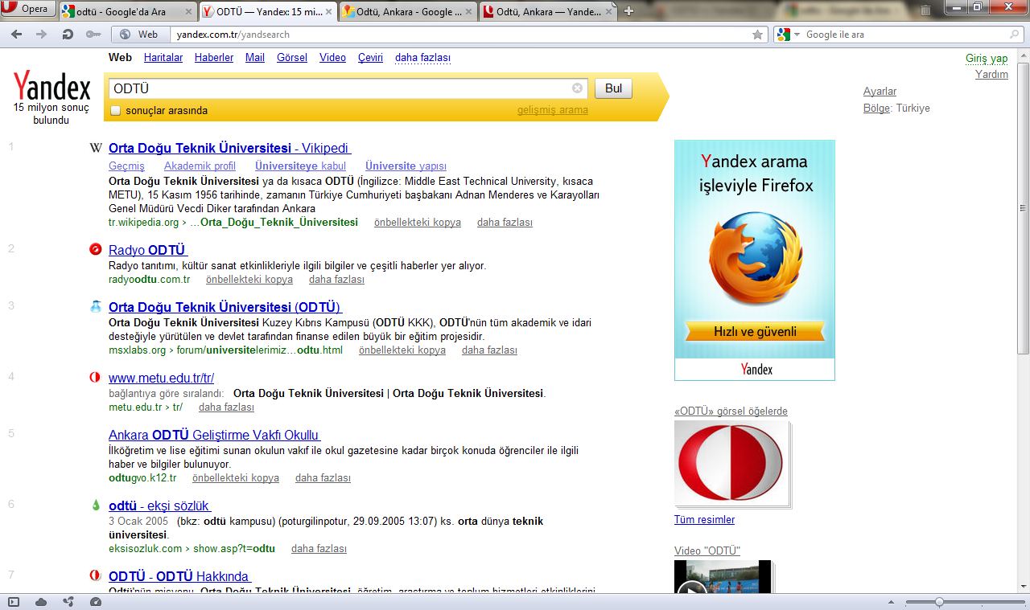Viewport: 1030px width, 610px height.
Task: Click the ekşi sözlük green drop favicon
Action: pos(96,505)
